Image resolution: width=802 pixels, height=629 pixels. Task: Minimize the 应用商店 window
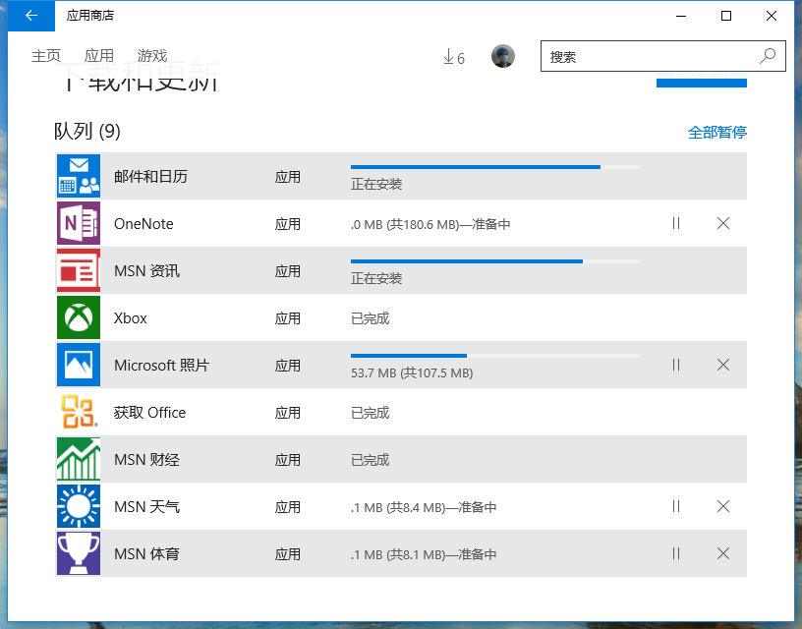tap(681, 16)
